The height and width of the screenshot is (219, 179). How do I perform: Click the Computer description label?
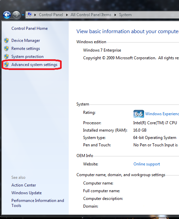[103, 199]
